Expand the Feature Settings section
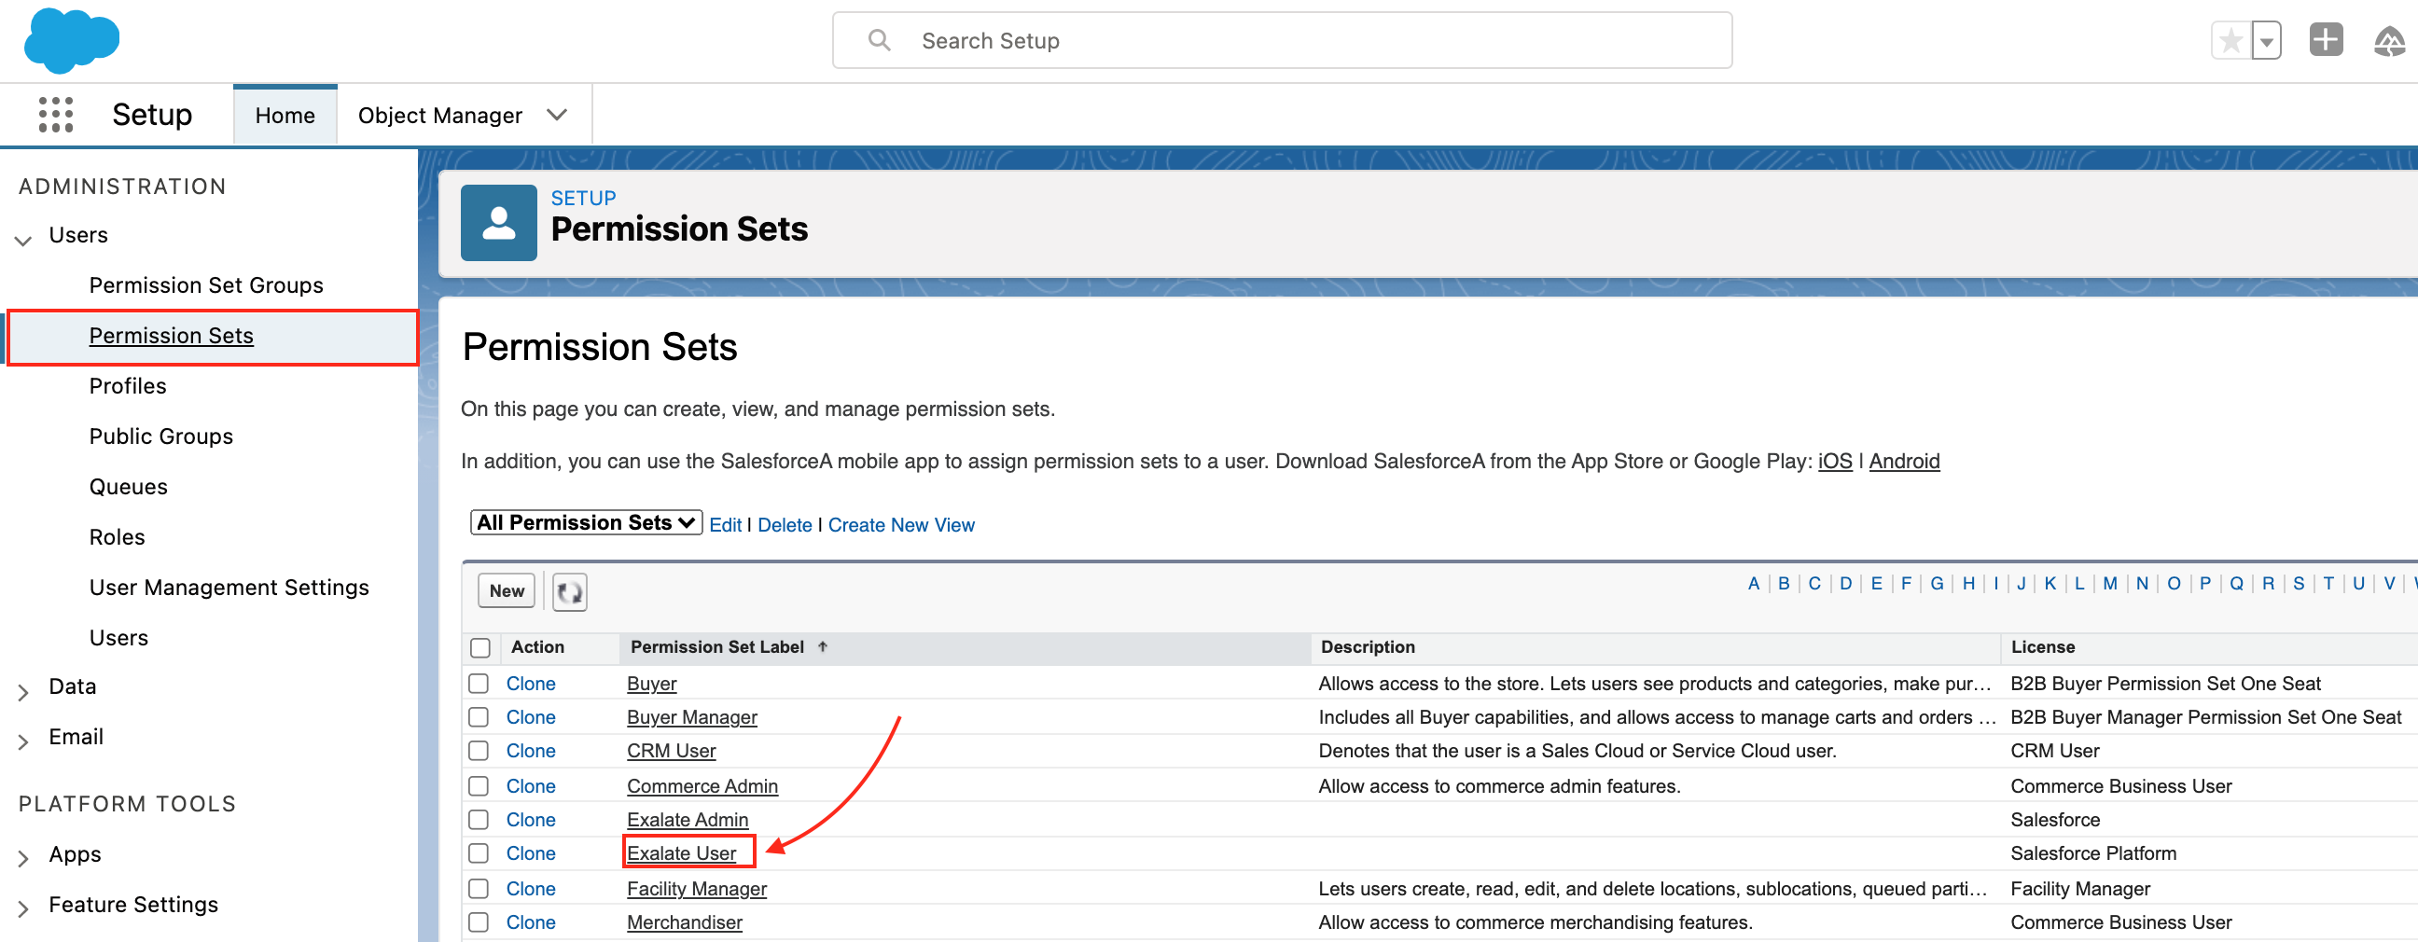 (x=23, y=907)
